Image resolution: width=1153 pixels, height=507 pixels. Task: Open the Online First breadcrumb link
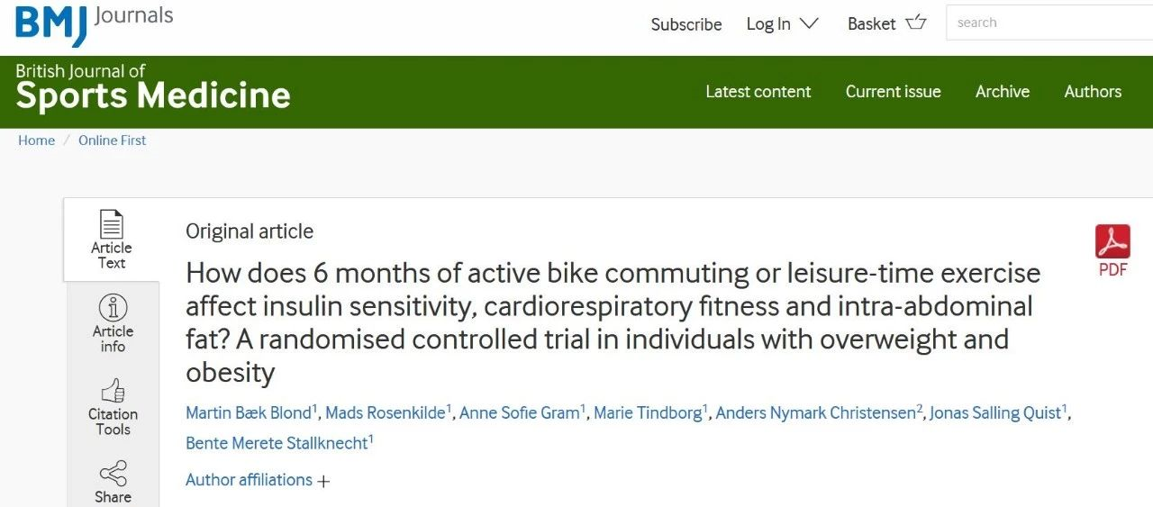(x=112, y=140)
